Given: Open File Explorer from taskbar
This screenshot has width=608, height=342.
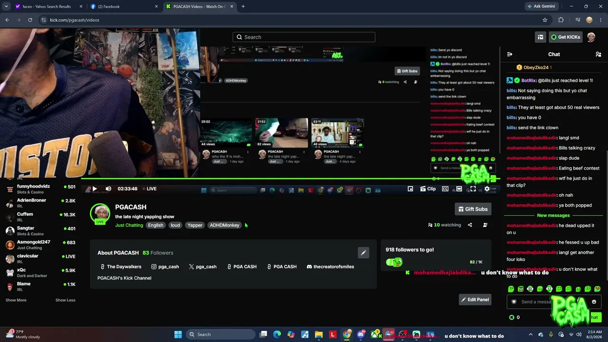Looking at the screenshot, I should click(x=319, y=334).
